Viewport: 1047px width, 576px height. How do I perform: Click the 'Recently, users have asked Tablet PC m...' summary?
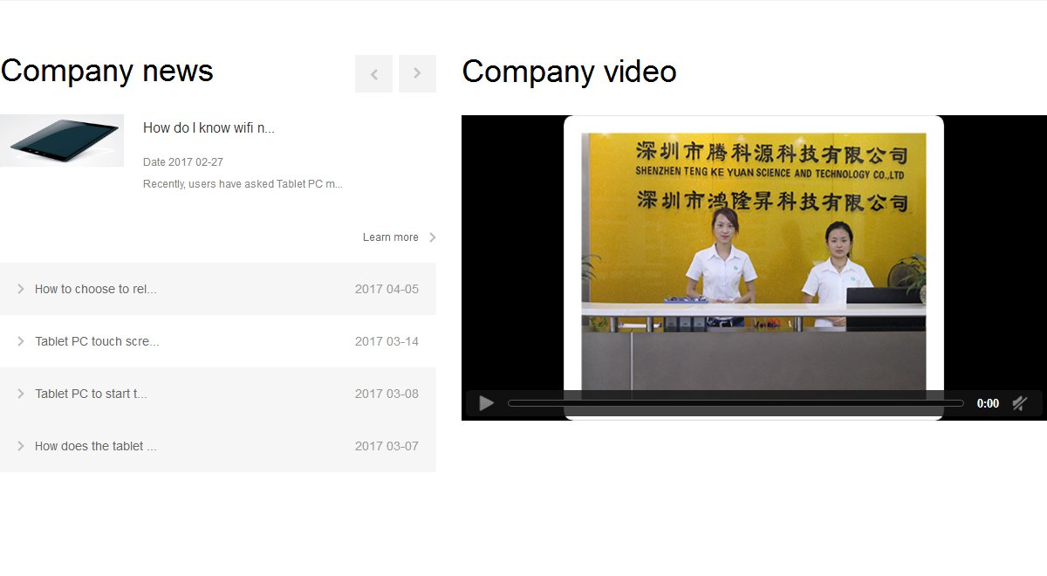(x=243, y=184)
